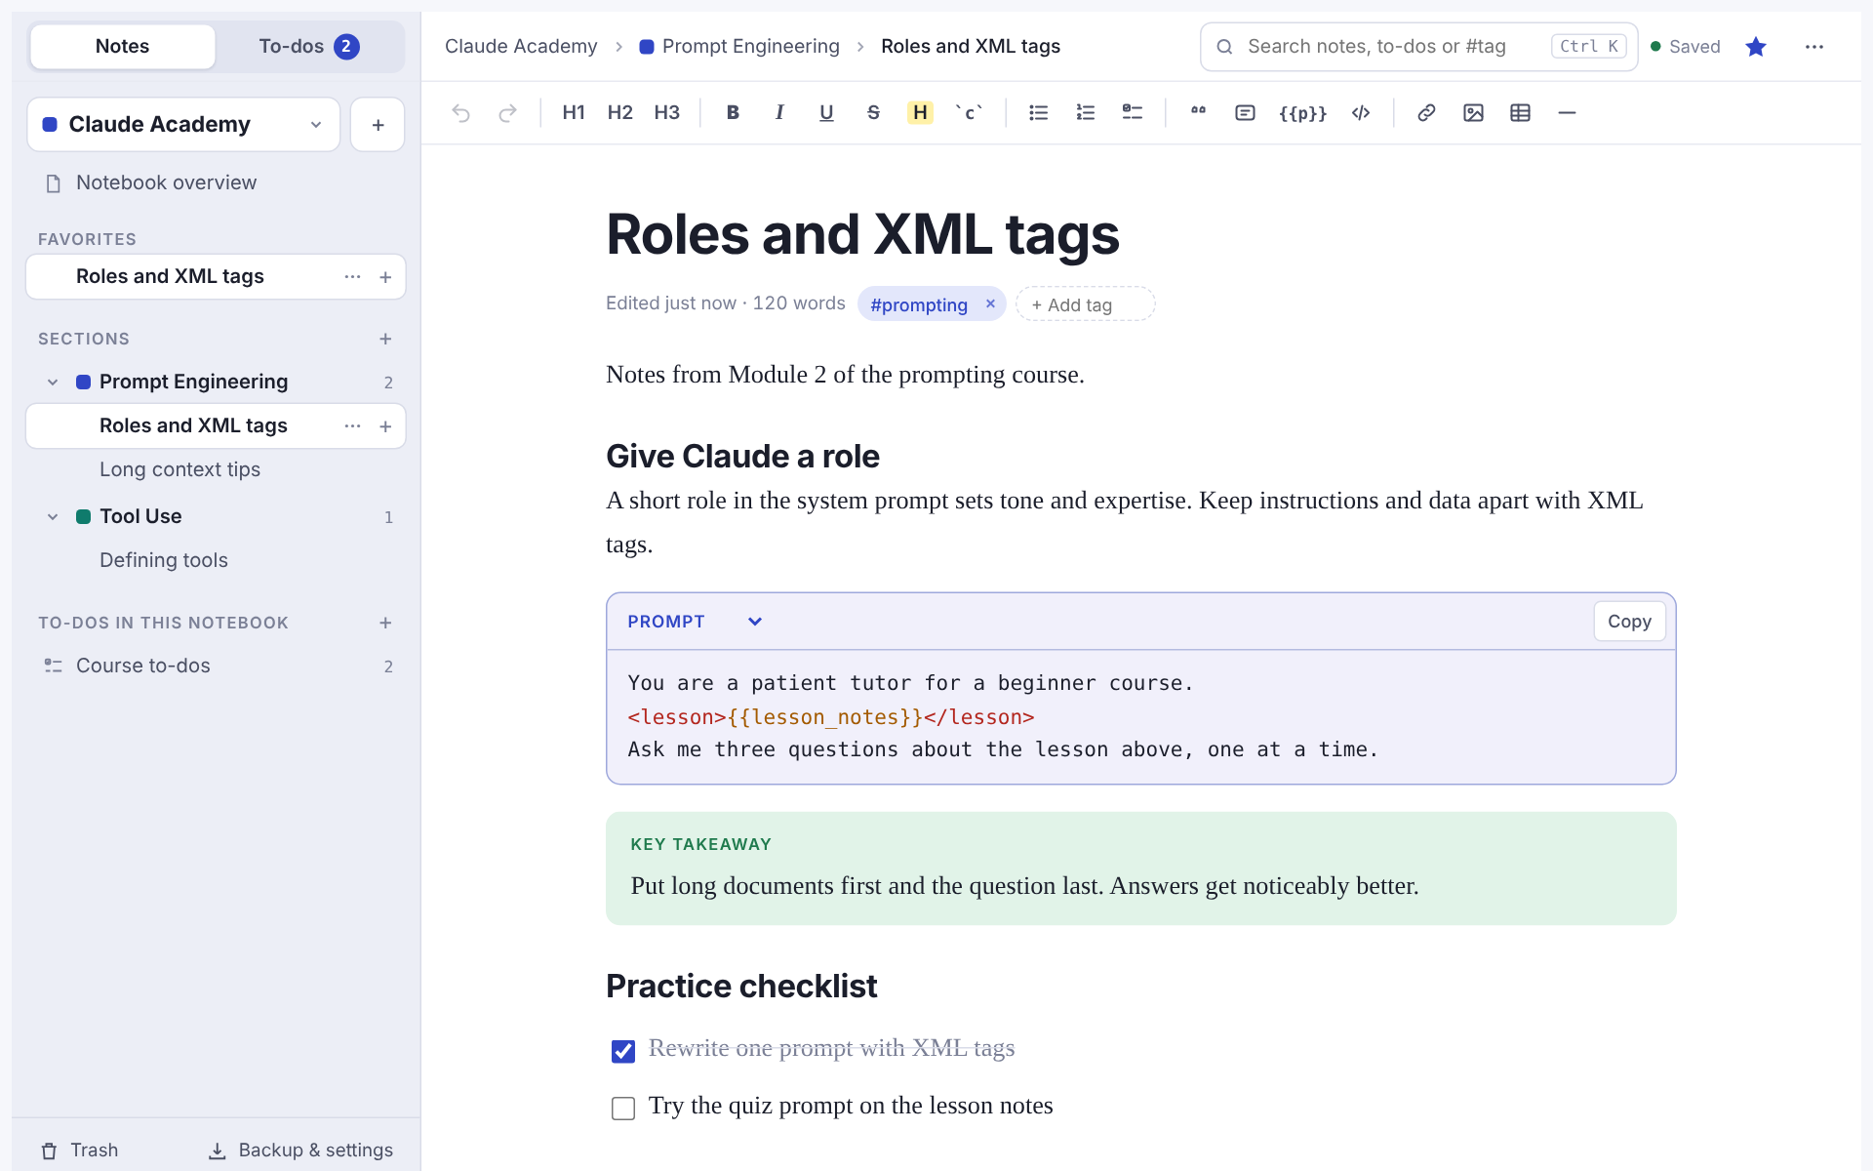Screen dimensions: 1873x1171
Task: Insert a horizontal divider line
Action: tap(1567, 113)
